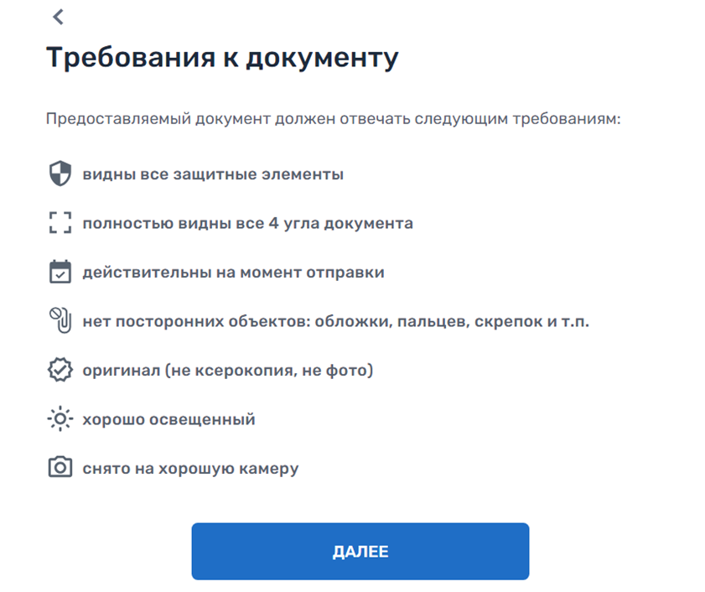Click the sun icon for хорошо освещенный
Screen dimensions: 705x592
(x=59, y=418)
